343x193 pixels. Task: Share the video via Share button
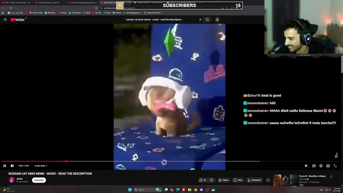click(x=223, y=180)
